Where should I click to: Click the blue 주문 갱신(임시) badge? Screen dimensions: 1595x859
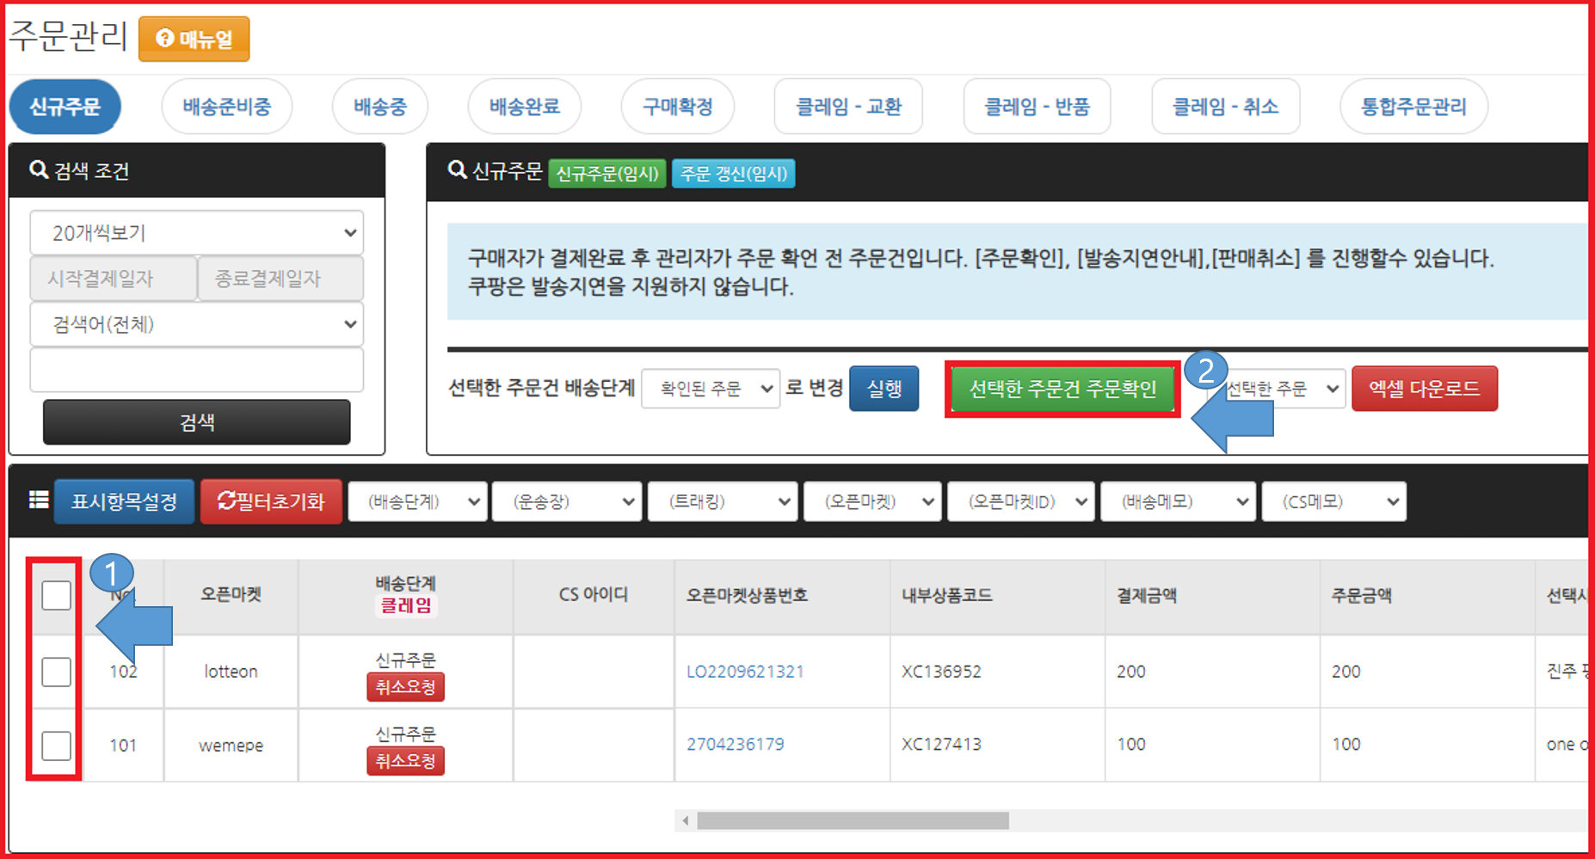pyautogui.click(x=733, y=174)
